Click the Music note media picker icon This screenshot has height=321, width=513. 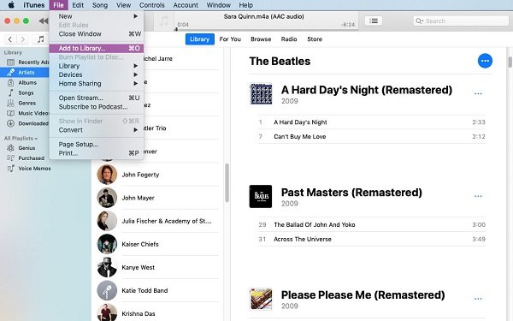(x=40, y=39)
